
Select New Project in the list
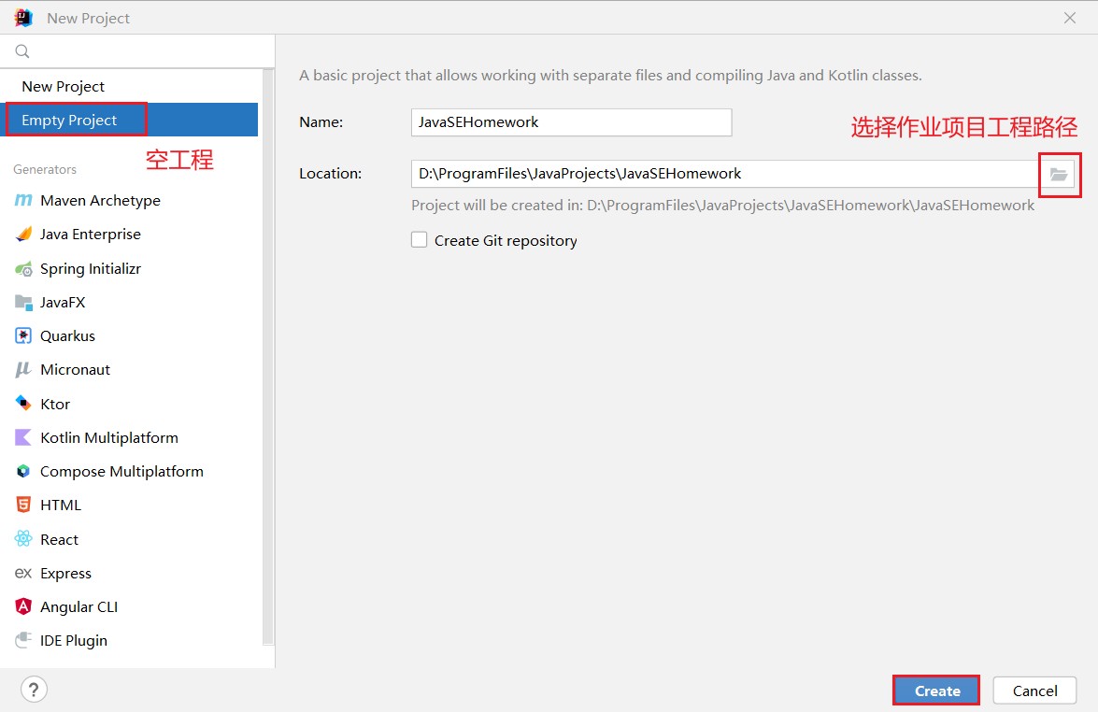[129, 86]
